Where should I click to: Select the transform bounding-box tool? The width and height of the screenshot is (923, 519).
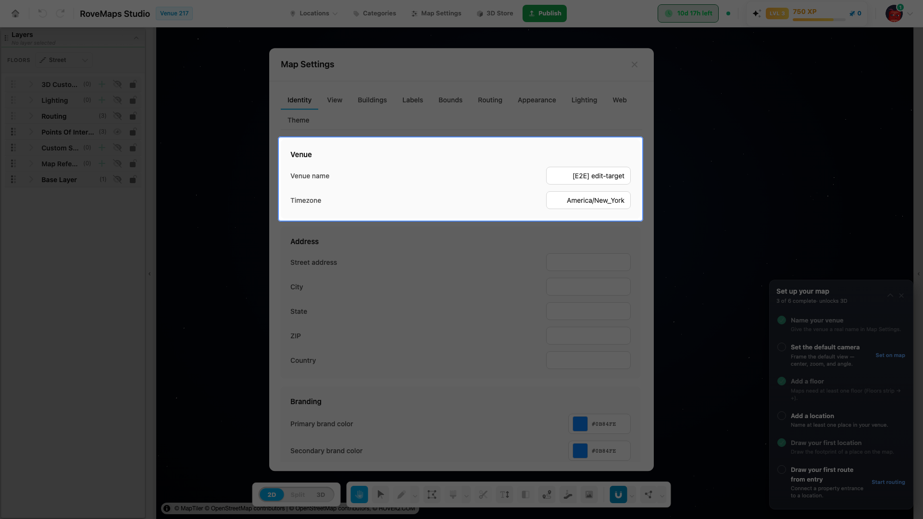coord(432,494)
